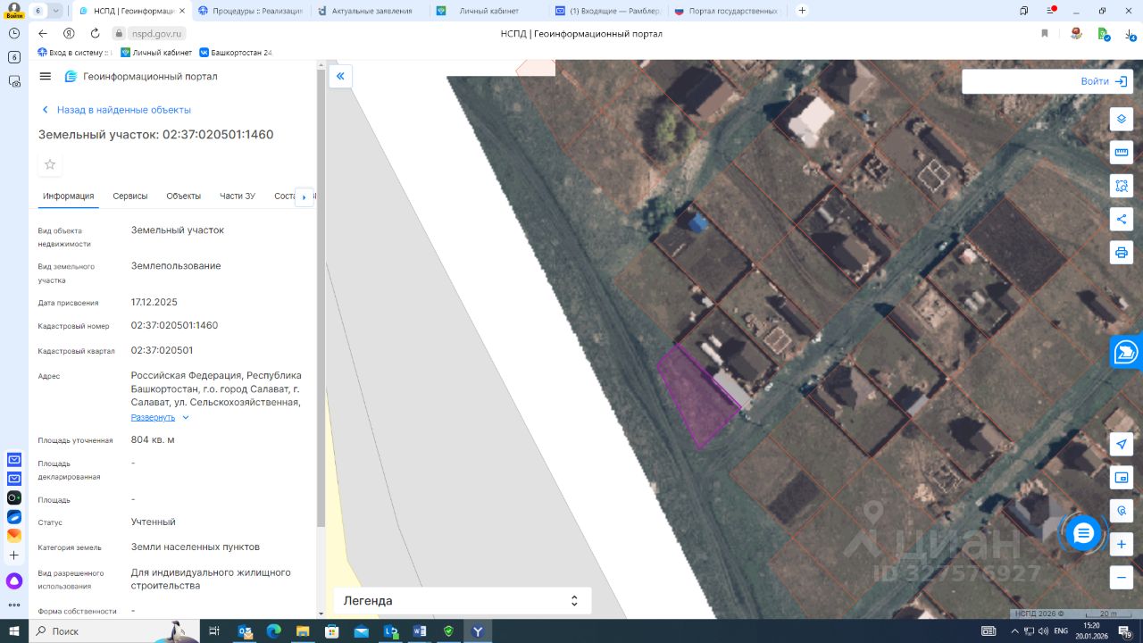
Task: Open browser history clock in sidebar
Action: coord(14,33)
